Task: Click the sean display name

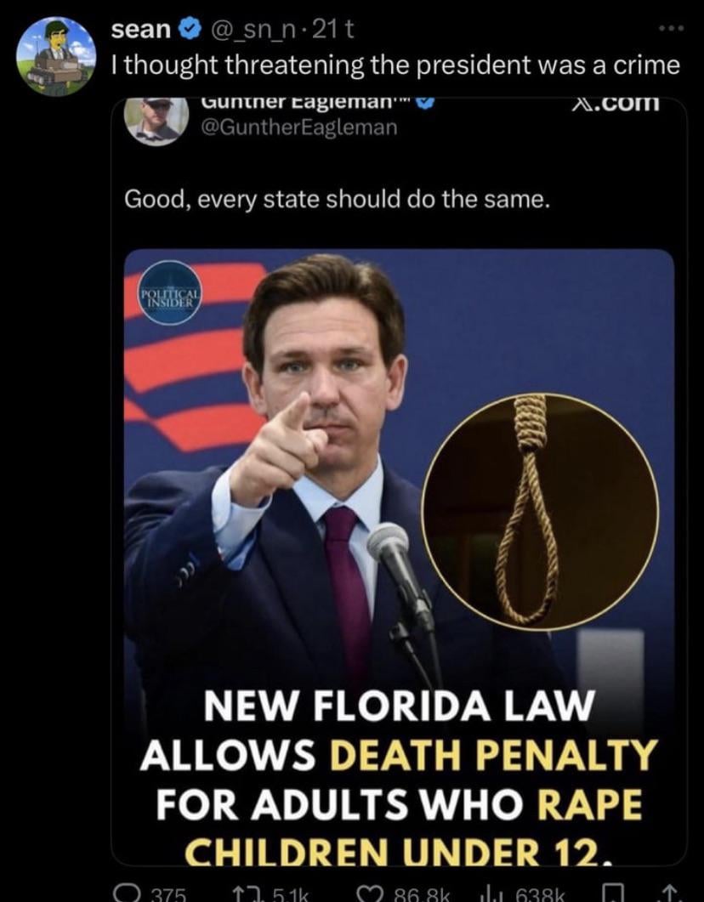Action: pos(141,30)
